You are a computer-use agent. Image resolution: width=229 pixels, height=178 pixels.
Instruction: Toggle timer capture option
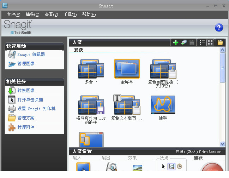coord(180,166)
